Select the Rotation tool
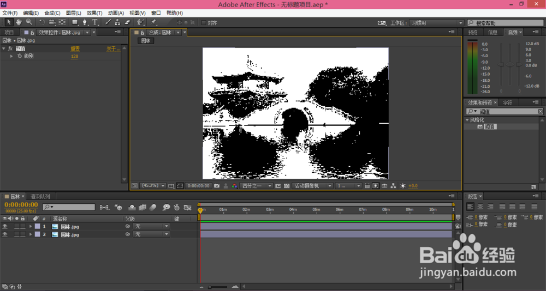The height and width of the screenshot is (291, 546). [x=42, y=22]
